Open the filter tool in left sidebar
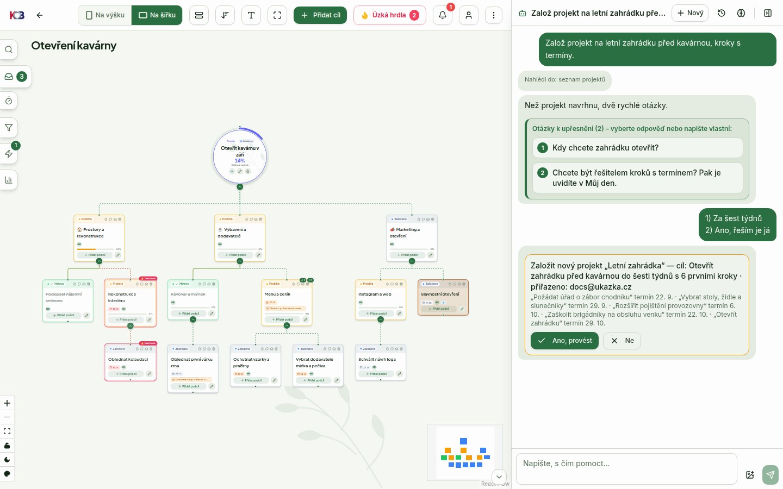783x489 pixels. [x=9, y=128]
